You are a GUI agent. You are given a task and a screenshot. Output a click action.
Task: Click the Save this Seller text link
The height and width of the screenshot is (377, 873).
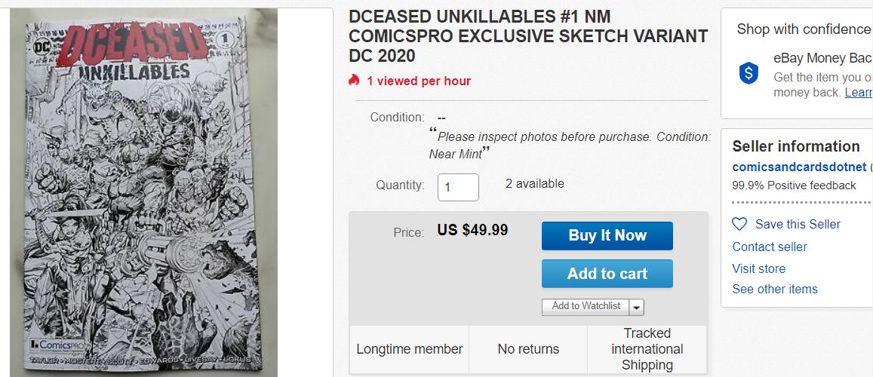[x=797, y=224]
